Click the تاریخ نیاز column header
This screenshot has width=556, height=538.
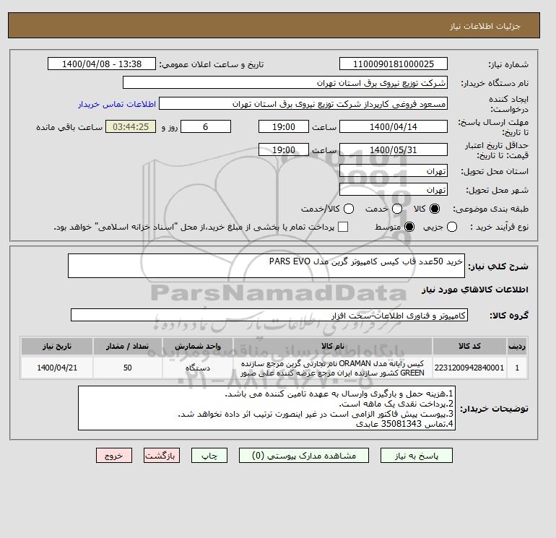pyautogui.click(x=57, y=346)
